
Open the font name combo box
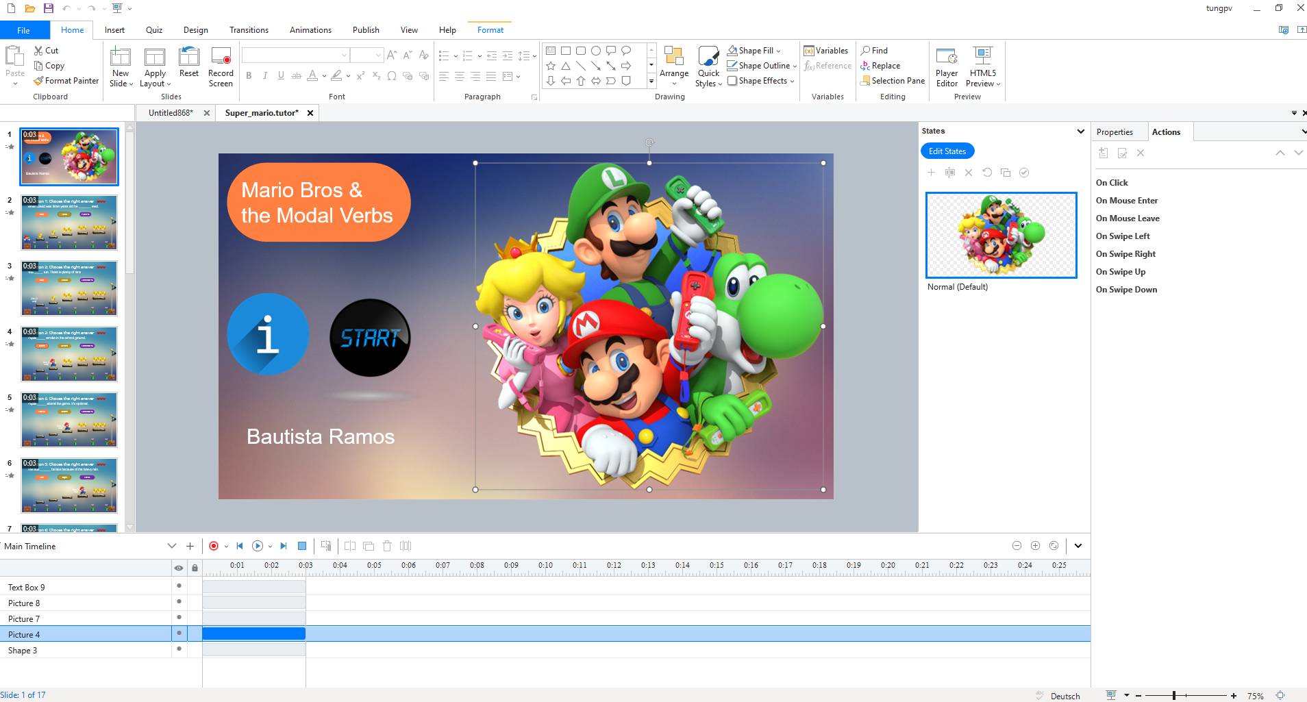[x=295, y=55]
